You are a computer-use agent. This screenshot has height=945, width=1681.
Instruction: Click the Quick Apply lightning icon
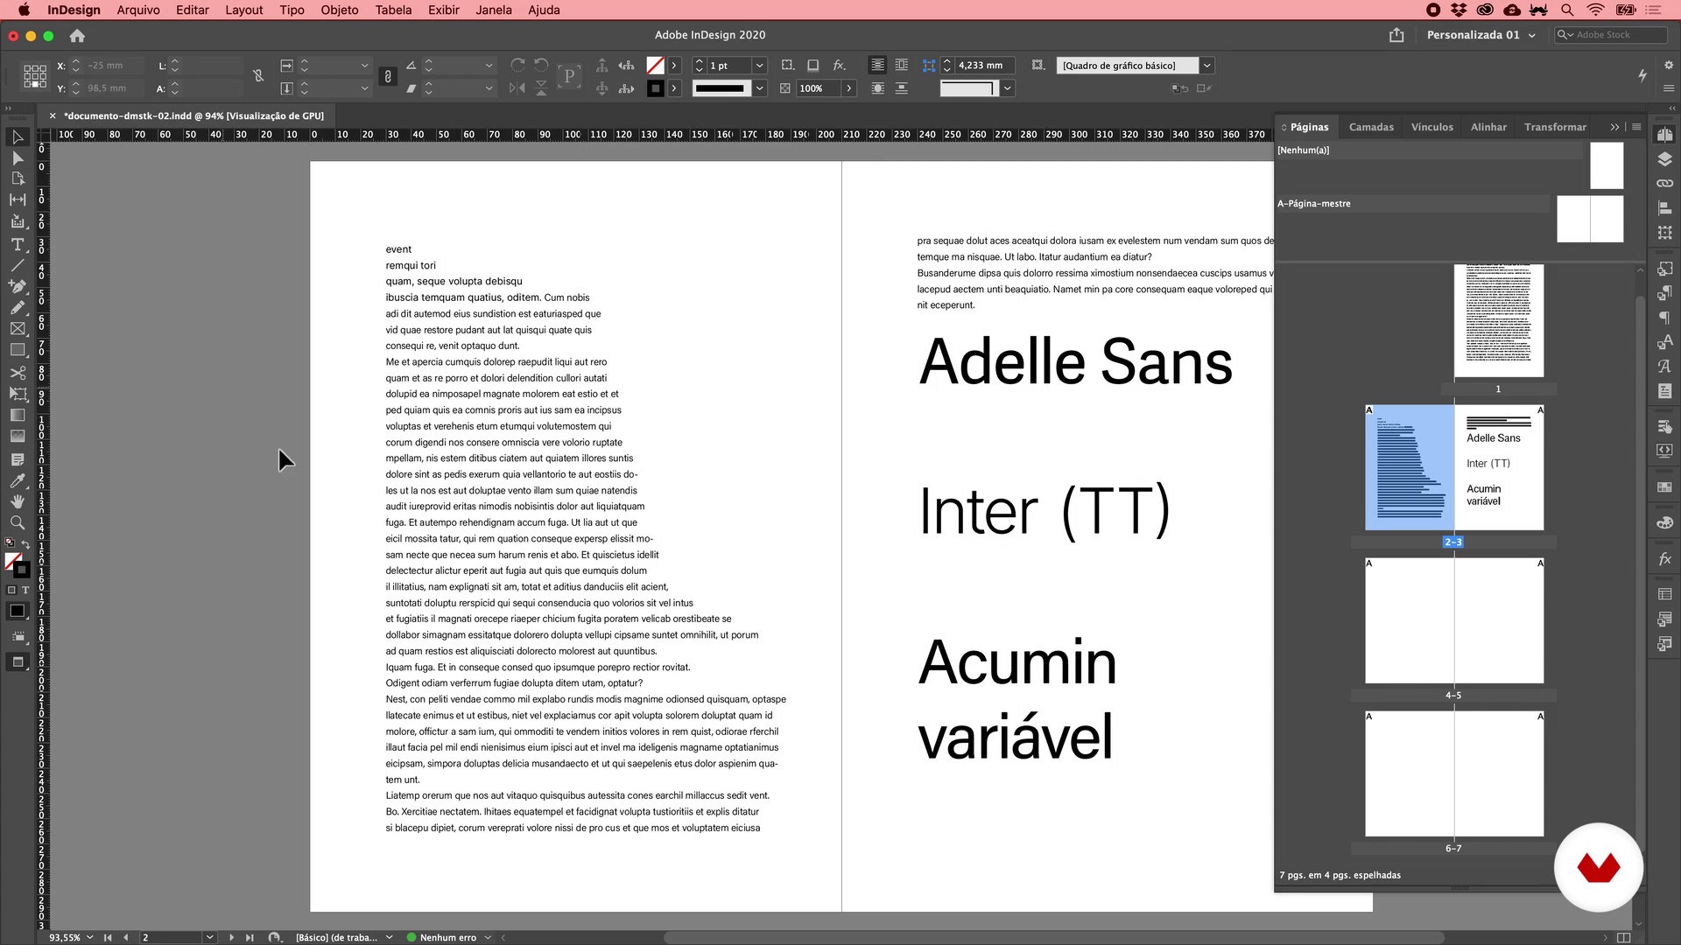[1642, 76]
